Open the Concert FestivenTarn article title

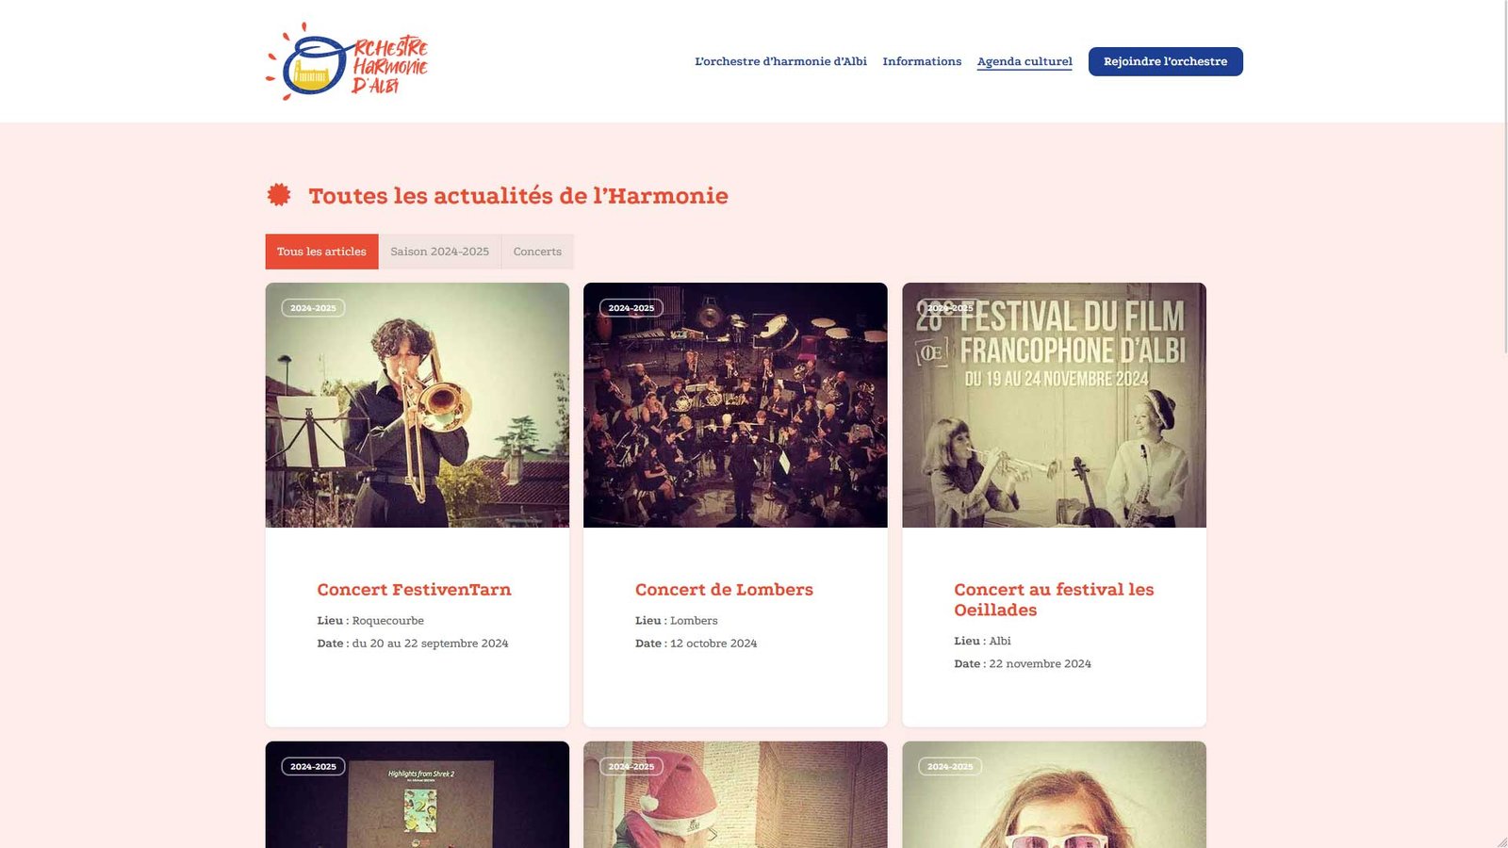(414, 590)
